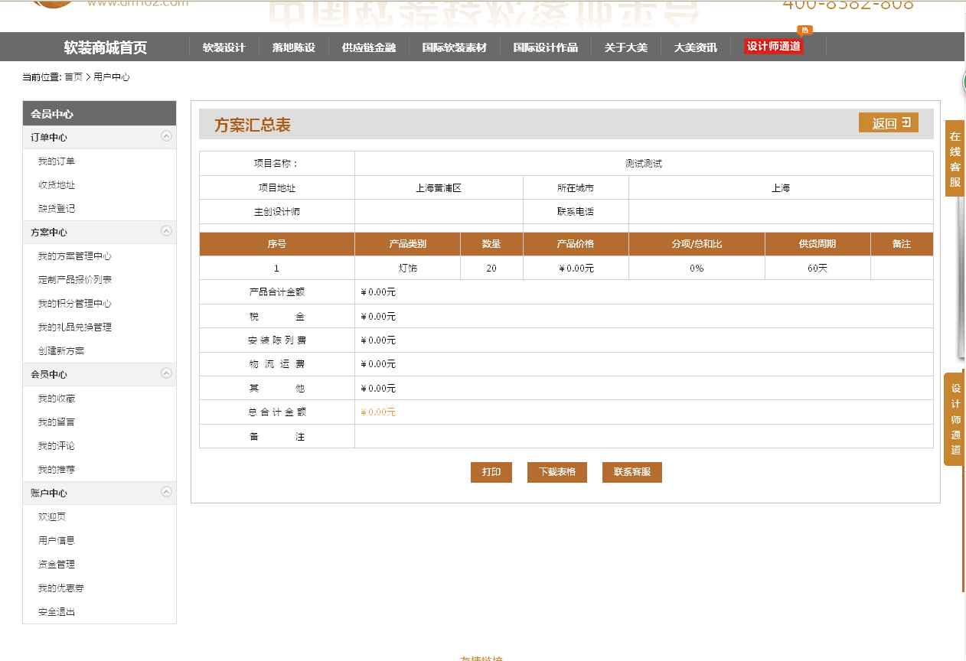Image resolution: width=966 pixels, height=661 pixels.
Task: Go to 软装商城首页
Action: coord(106,47)
